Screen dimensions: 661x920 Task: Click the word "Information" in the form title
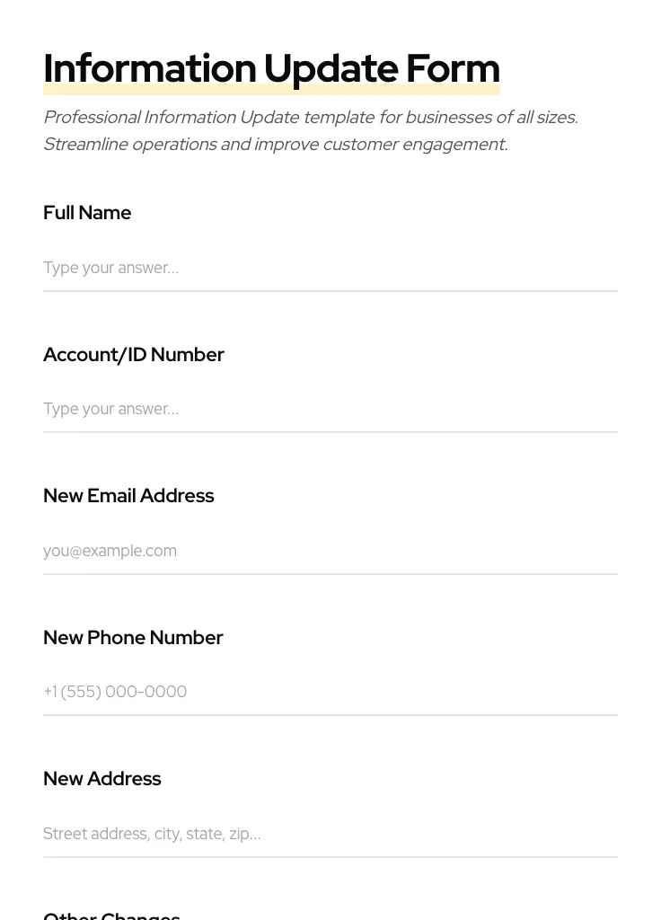(150, 69)
